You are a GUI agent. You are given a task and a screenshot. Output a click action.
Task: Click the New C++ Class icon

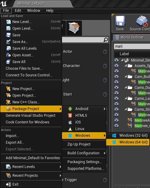(8, 102)
